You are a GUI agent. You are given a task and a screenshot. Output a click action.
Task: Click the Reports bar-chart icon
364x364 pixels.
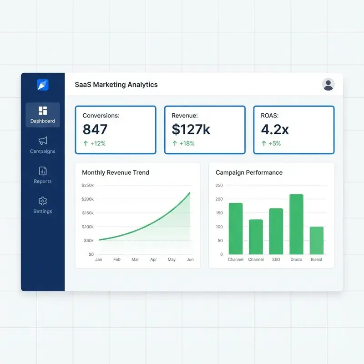pos(42,171)
